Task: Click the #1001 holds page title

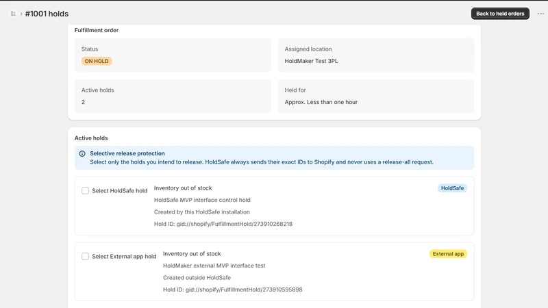Action: 47,14
